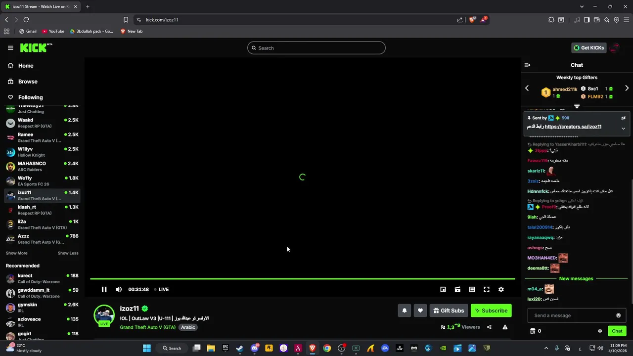
Task: Open recommended channel gymskin
Action: click(42, 308)
